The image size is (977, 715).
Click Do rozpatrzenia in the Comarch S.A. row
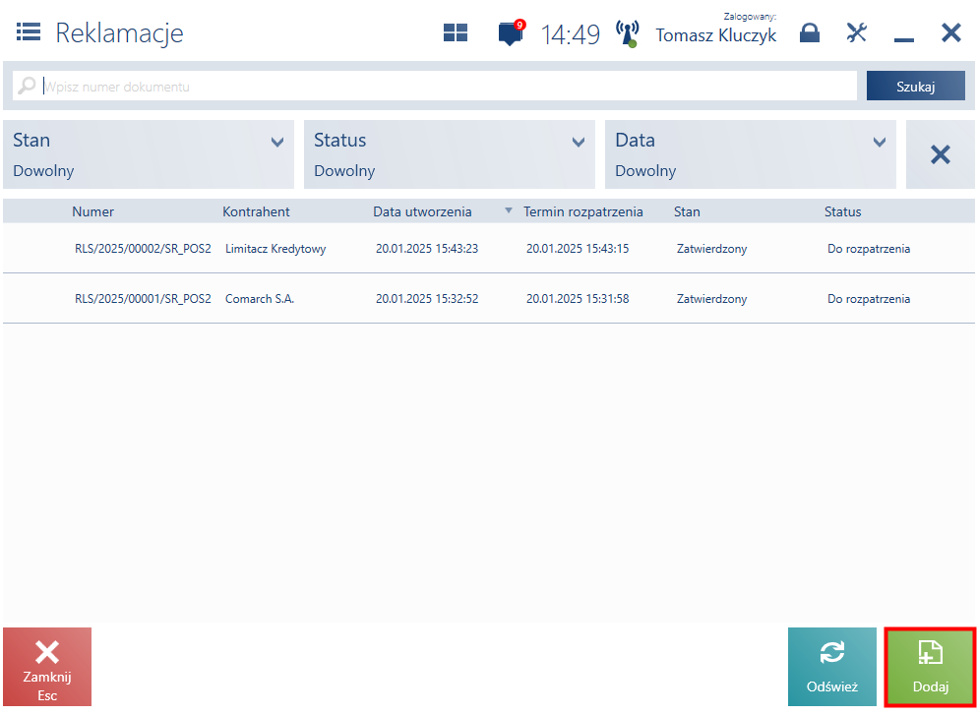tap(869, 299)
